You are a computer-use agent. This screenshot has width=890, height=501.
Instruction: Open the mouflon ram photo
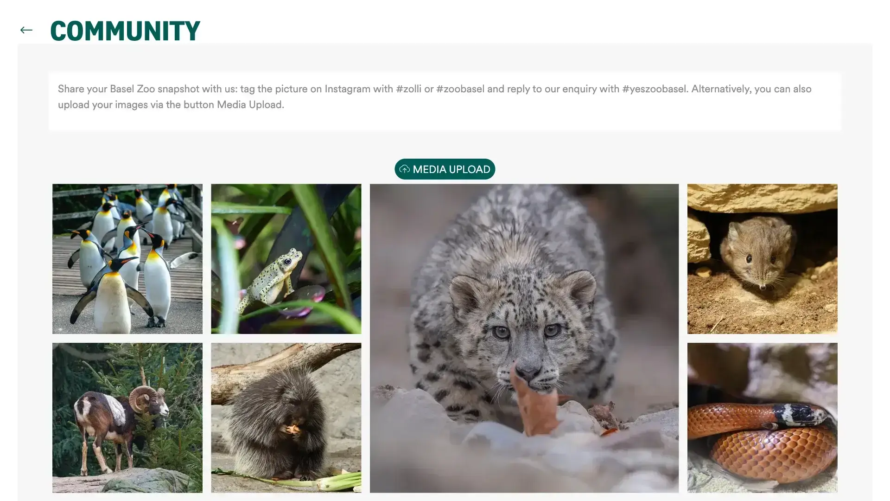(x=127, y=417)
